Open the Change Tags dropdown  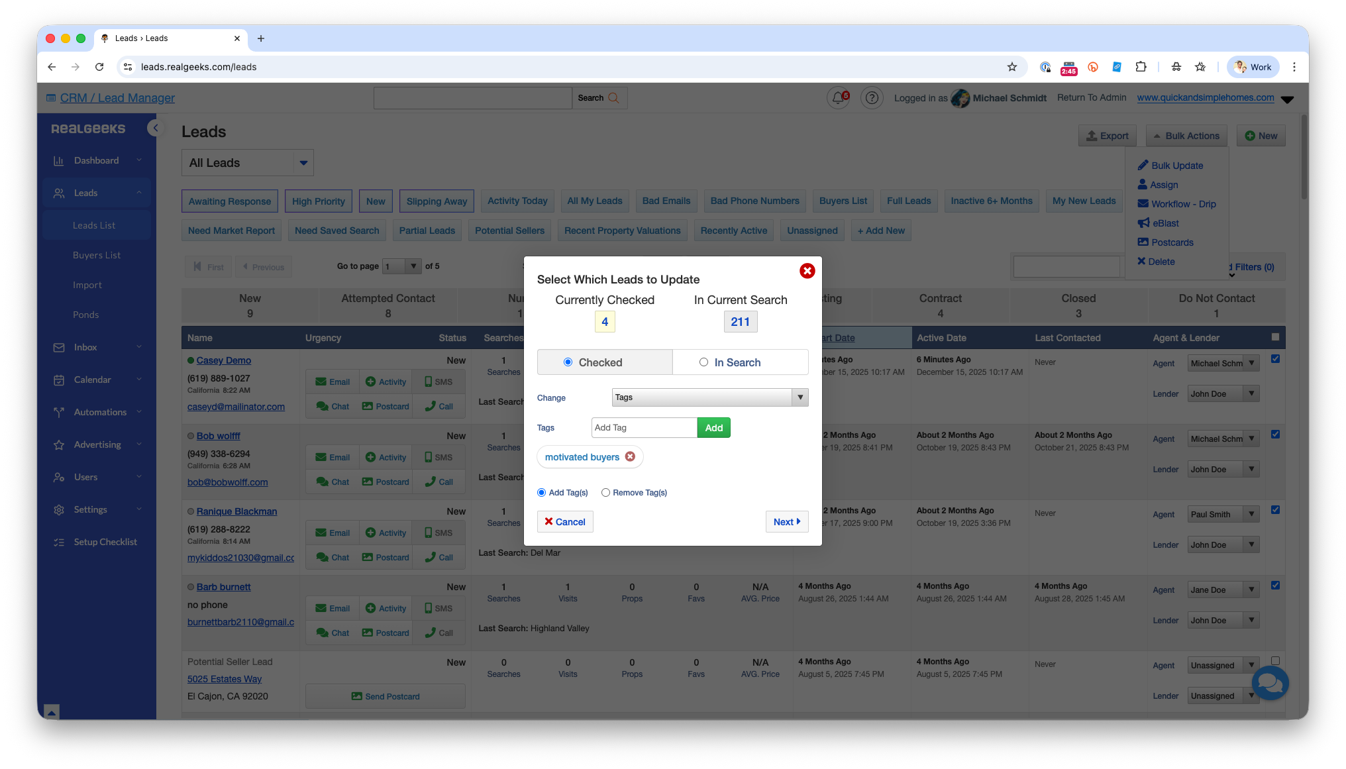coord(709,397)
